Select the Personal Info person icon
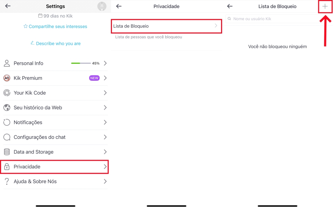333x209 pixels. click(x=7, y=63)
